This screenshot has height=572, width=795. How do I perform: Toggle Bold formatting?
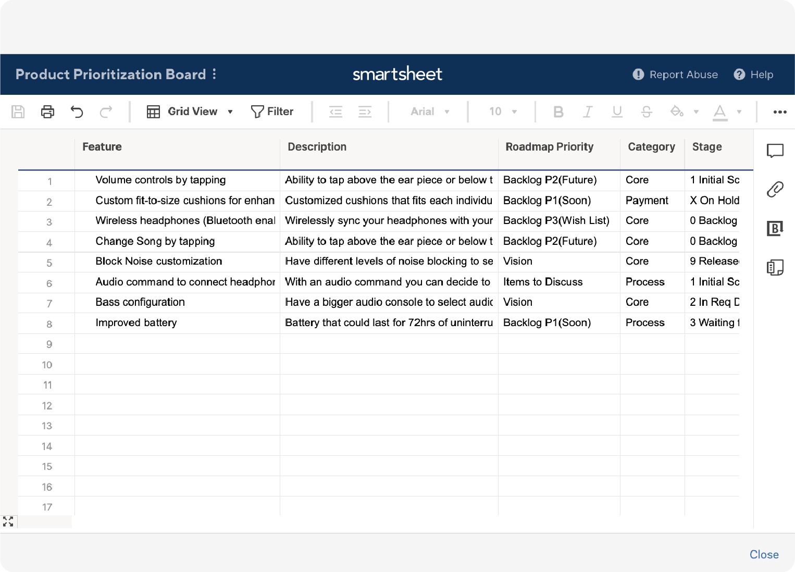pyautogui.click(x=558, y=111)
